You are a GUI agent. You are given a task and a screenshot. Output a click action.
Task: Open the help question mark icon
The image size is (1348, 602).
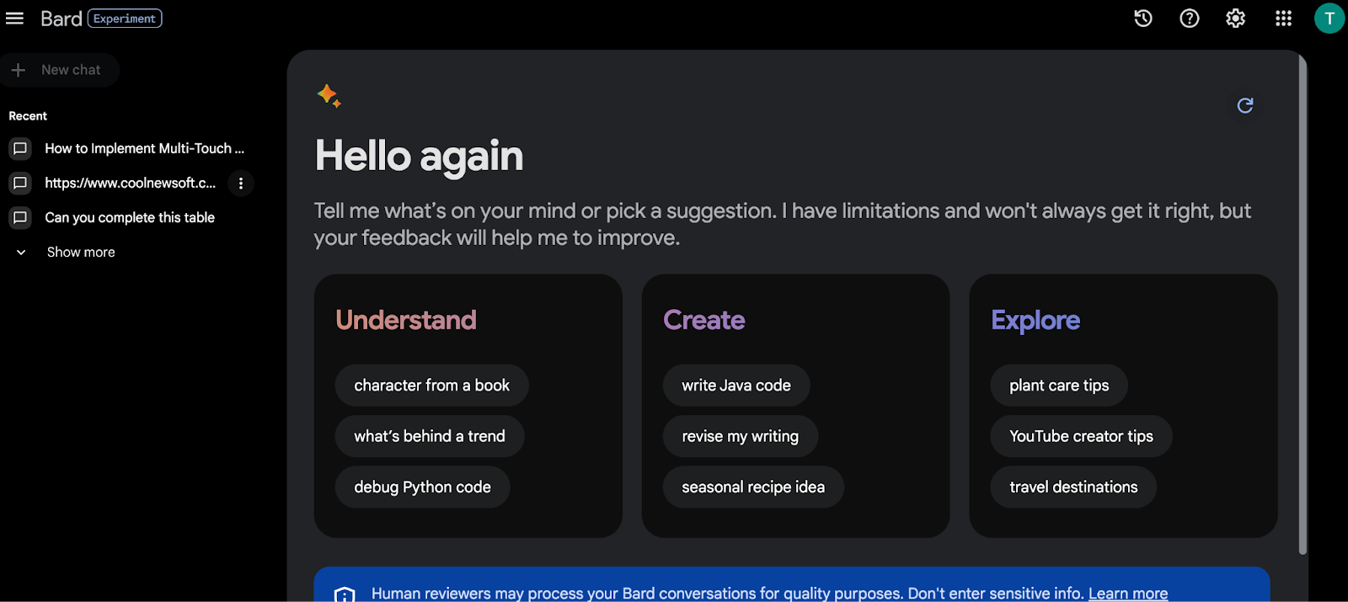click(x=1190, y=19)
